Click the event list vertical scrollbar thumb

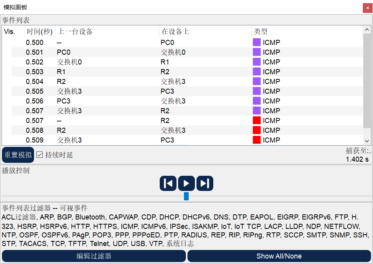click(367, 81)
